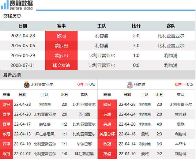Viewport: 196px width, 159px height.
Task: Click 欧冠 tag of 22-04-13 match
Action: [x=6, y=134]
